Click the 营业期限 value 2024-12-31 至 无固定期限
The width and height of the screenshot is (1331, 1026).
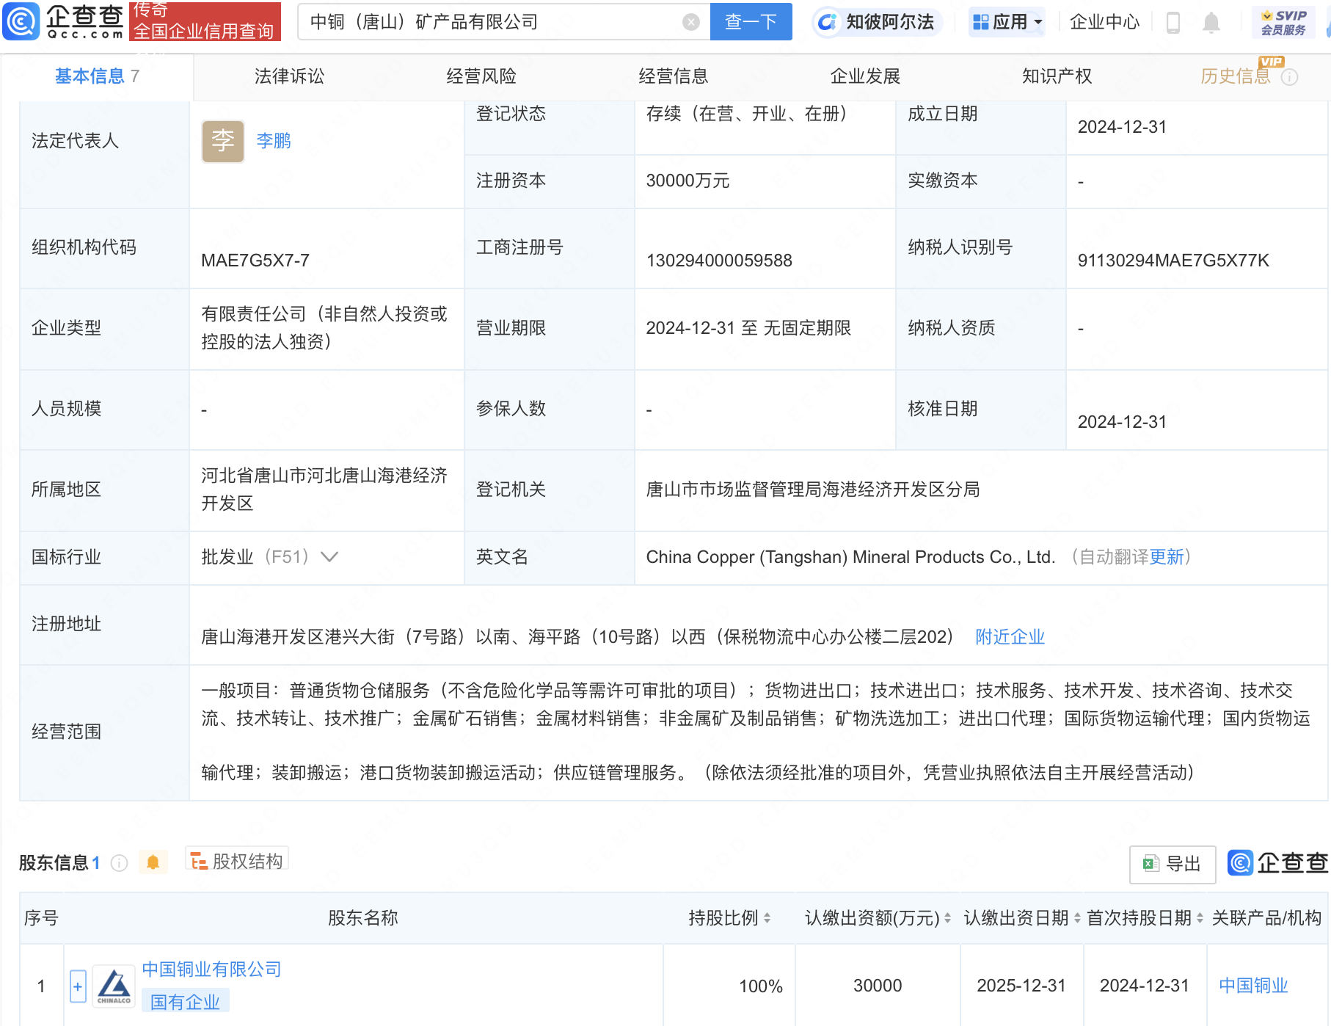748,328
